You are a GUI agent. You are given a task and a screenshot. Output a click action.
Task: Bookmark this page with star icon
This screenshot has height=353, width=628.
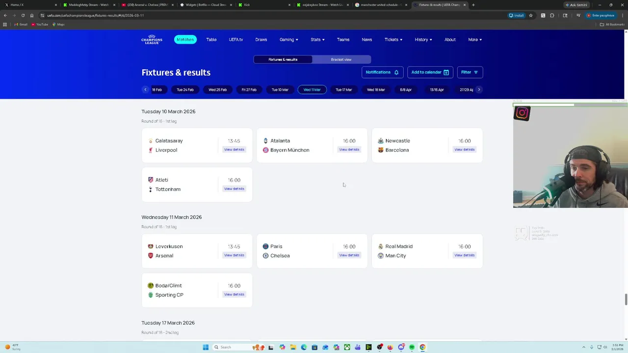[530, 15]
